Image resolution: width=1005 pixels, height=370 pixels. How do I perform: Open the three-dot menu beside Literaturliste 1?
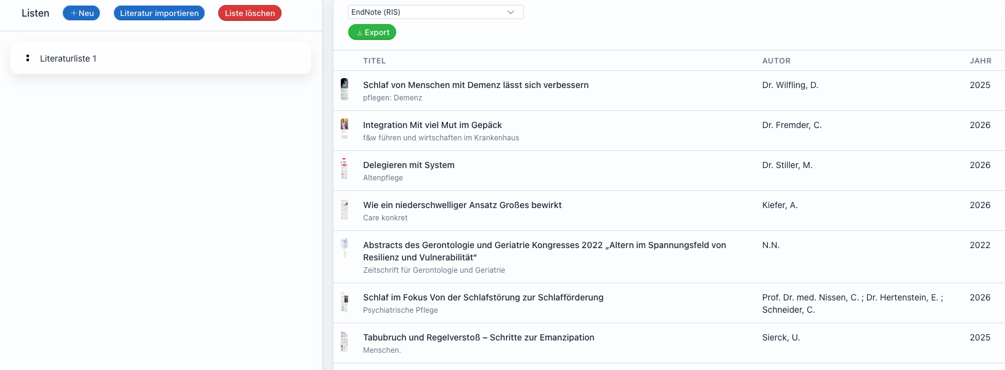pyautogui.click(x=28, y=58)
